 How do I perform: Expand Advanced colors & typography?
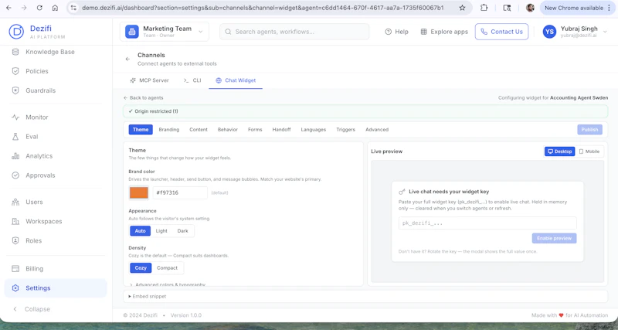(168, 284)
